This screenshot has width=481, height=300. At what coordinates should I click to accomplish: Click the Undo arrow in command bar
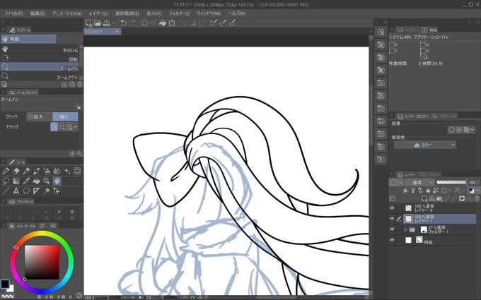[x=123, y=23]
